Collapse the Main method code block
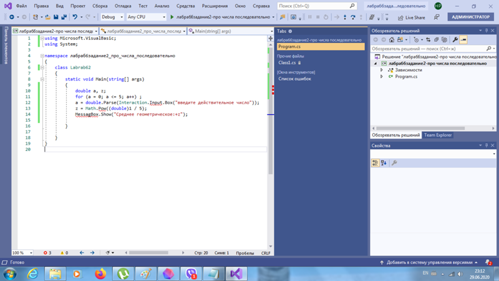Image resolution: width=499 pixels, height=281 pixels. pyautogui.click(x=42, y=79)
